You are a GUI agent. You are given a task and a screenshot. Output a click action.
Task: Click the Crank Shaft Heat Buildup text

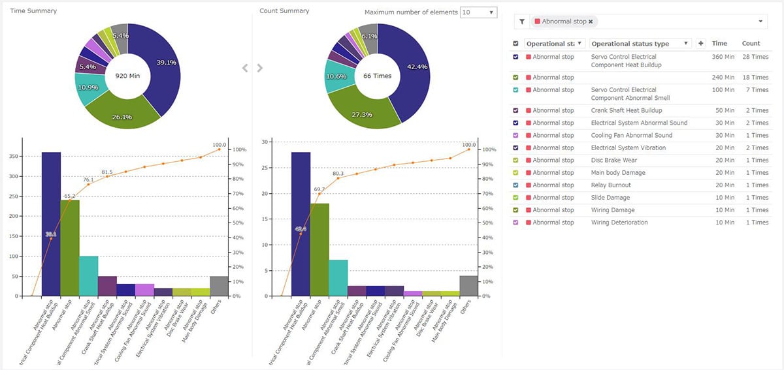627,111
